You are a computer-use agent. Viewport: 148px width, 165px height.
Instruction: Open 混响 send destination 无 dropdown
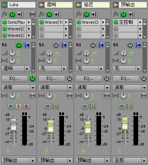[53, 69]
